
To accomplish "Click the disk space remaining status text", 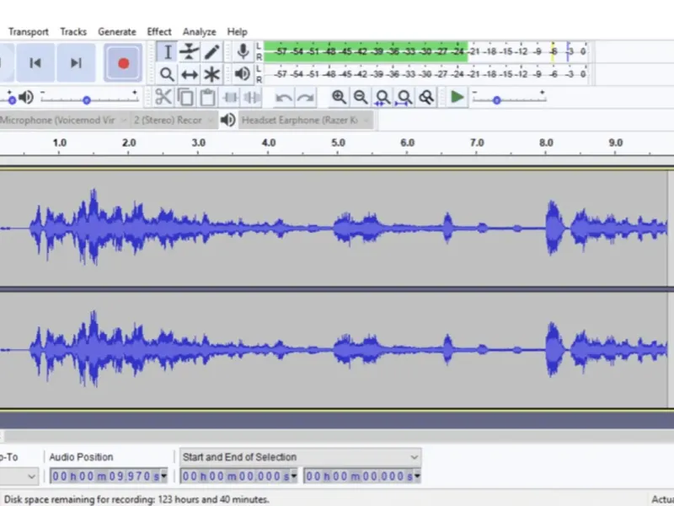I will [136, 499].
